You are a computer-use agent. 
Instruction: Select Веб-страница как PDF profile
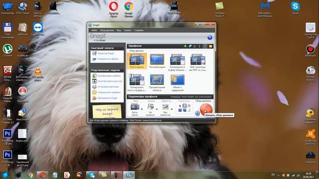198,63
